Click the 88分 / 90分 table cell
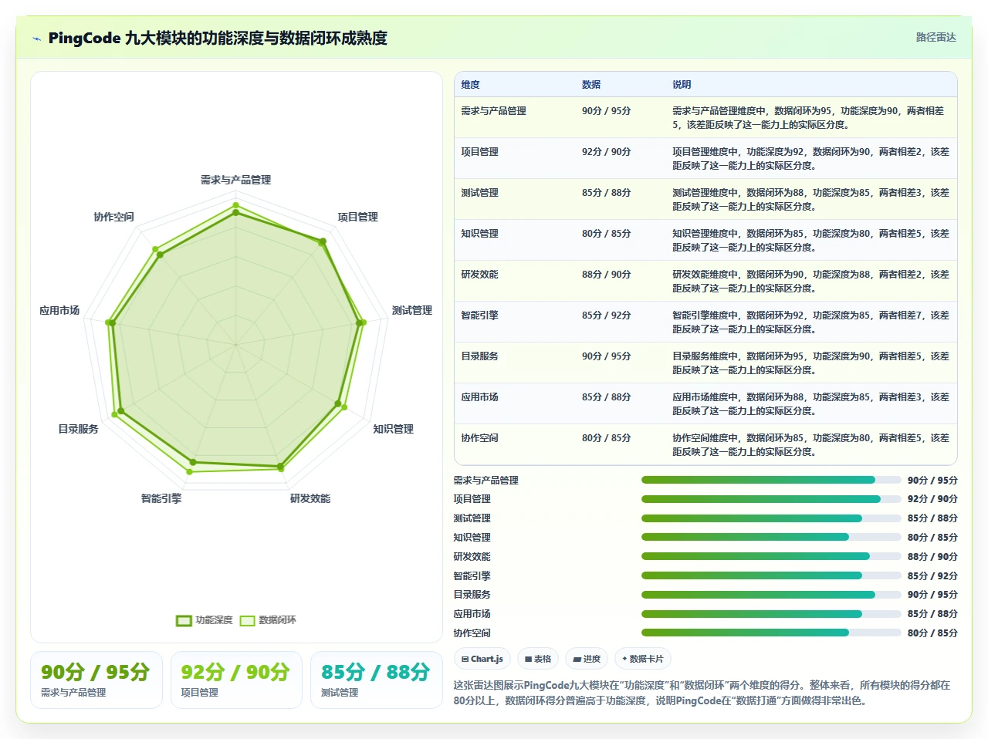 [x=607, y=275]
